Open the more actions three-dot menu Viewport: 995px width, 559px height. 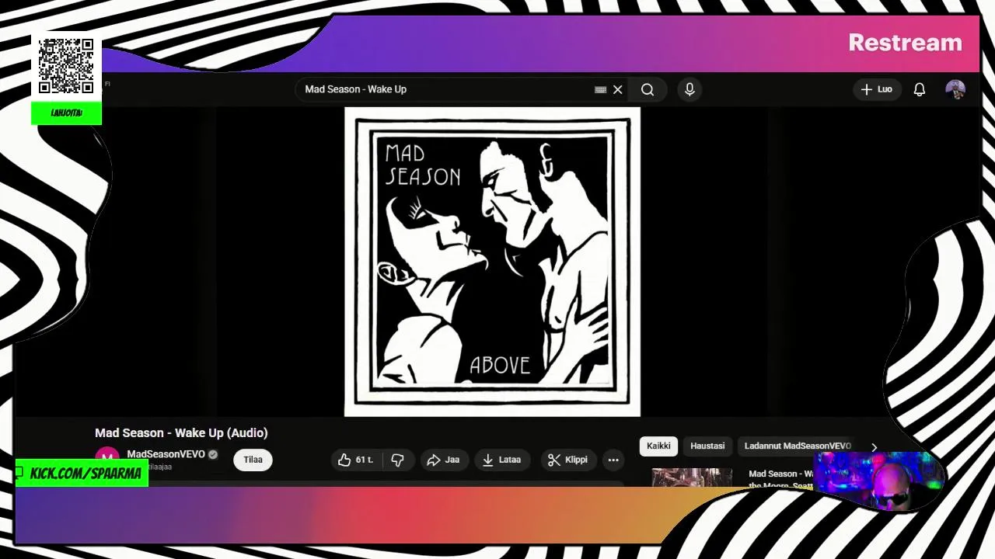[x=613, y=460]
